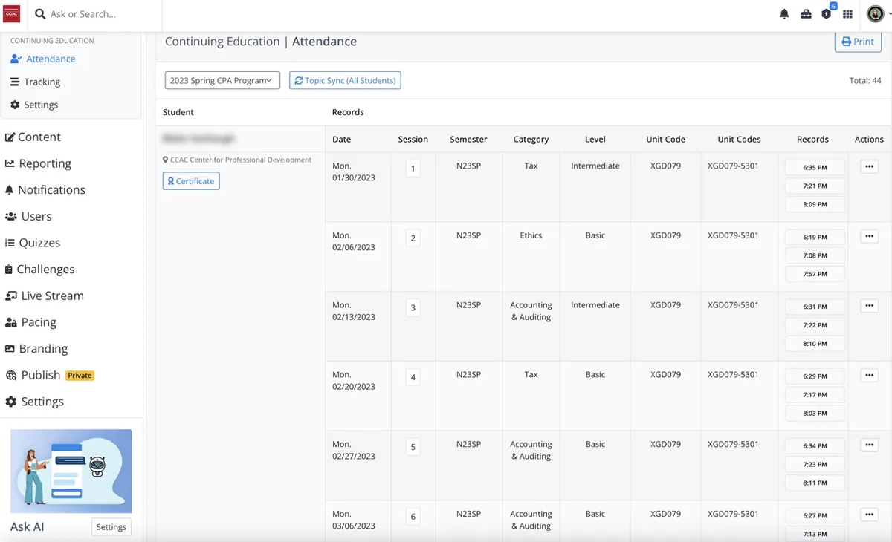This screenshot has width=892, height=542.
Task: Open the Branding section icon
Action: [10, 348]
